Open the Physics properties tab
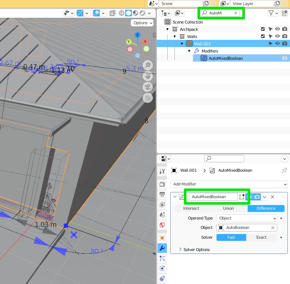This screenshot has width=290, height=284. (x=162, y=268)
